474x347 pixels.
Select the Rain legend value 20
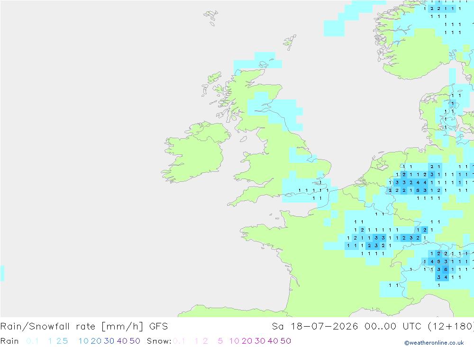pos(96,341)
